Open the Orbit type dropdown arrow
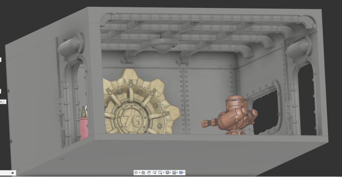Image resolution: width=342 pixels, height=177 pixels. [x=140, y=173]
